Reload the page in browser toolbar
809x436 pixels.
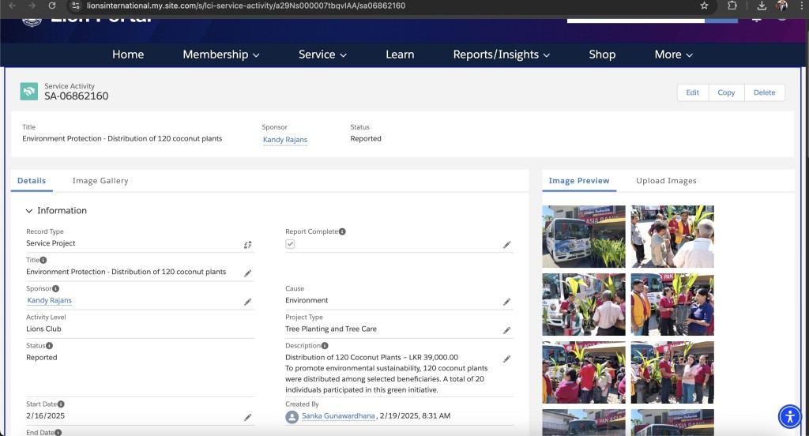(51, 6)
